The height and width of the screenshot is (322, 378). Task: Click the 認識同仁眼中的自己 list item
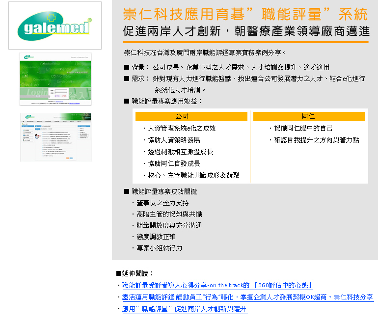pyautogui.click(x=303, y=128)
